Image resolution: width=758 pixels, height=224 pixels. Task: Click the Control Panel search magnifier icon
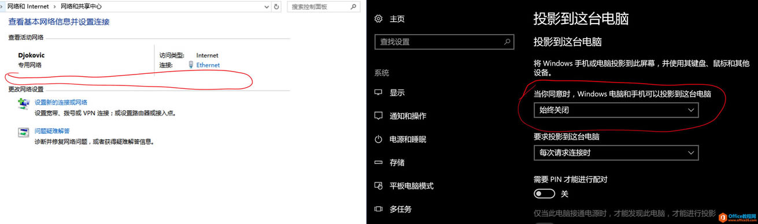click(x=354, y=6)
